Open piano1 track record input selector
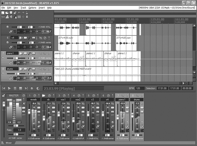The height and width of the screenshot is (146, 197). 15,63
